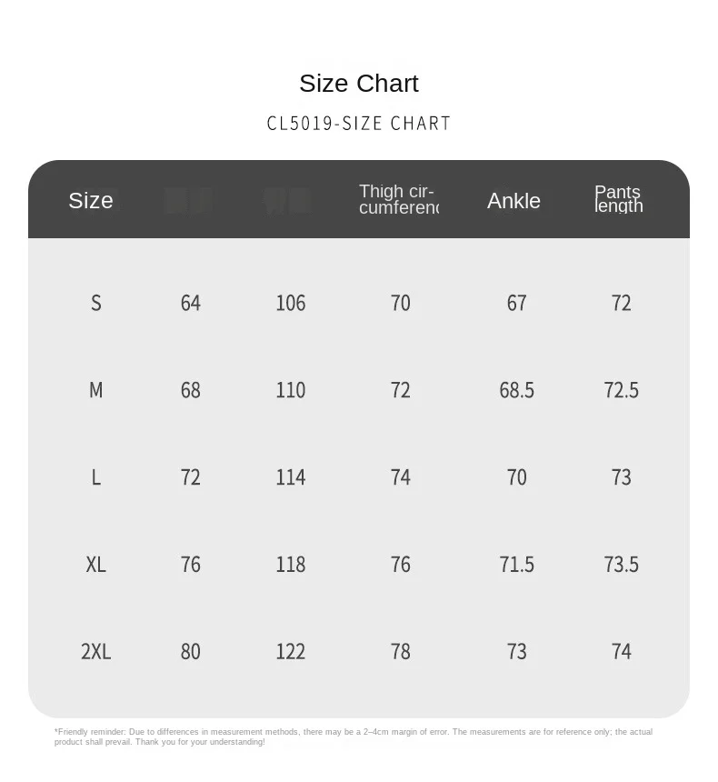Click the L size row label

(96, 477)
